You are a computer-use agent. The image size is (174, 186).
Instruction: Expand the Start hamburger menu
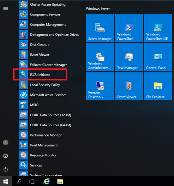point(6,8)
